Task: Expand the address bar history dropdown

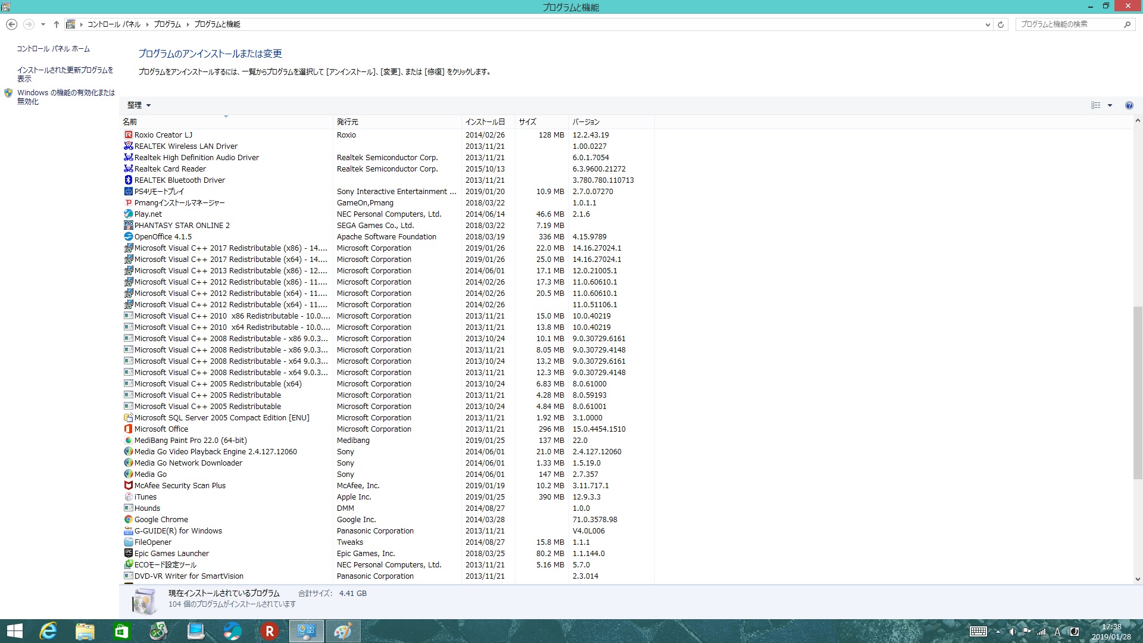Action: click(988, 24)
